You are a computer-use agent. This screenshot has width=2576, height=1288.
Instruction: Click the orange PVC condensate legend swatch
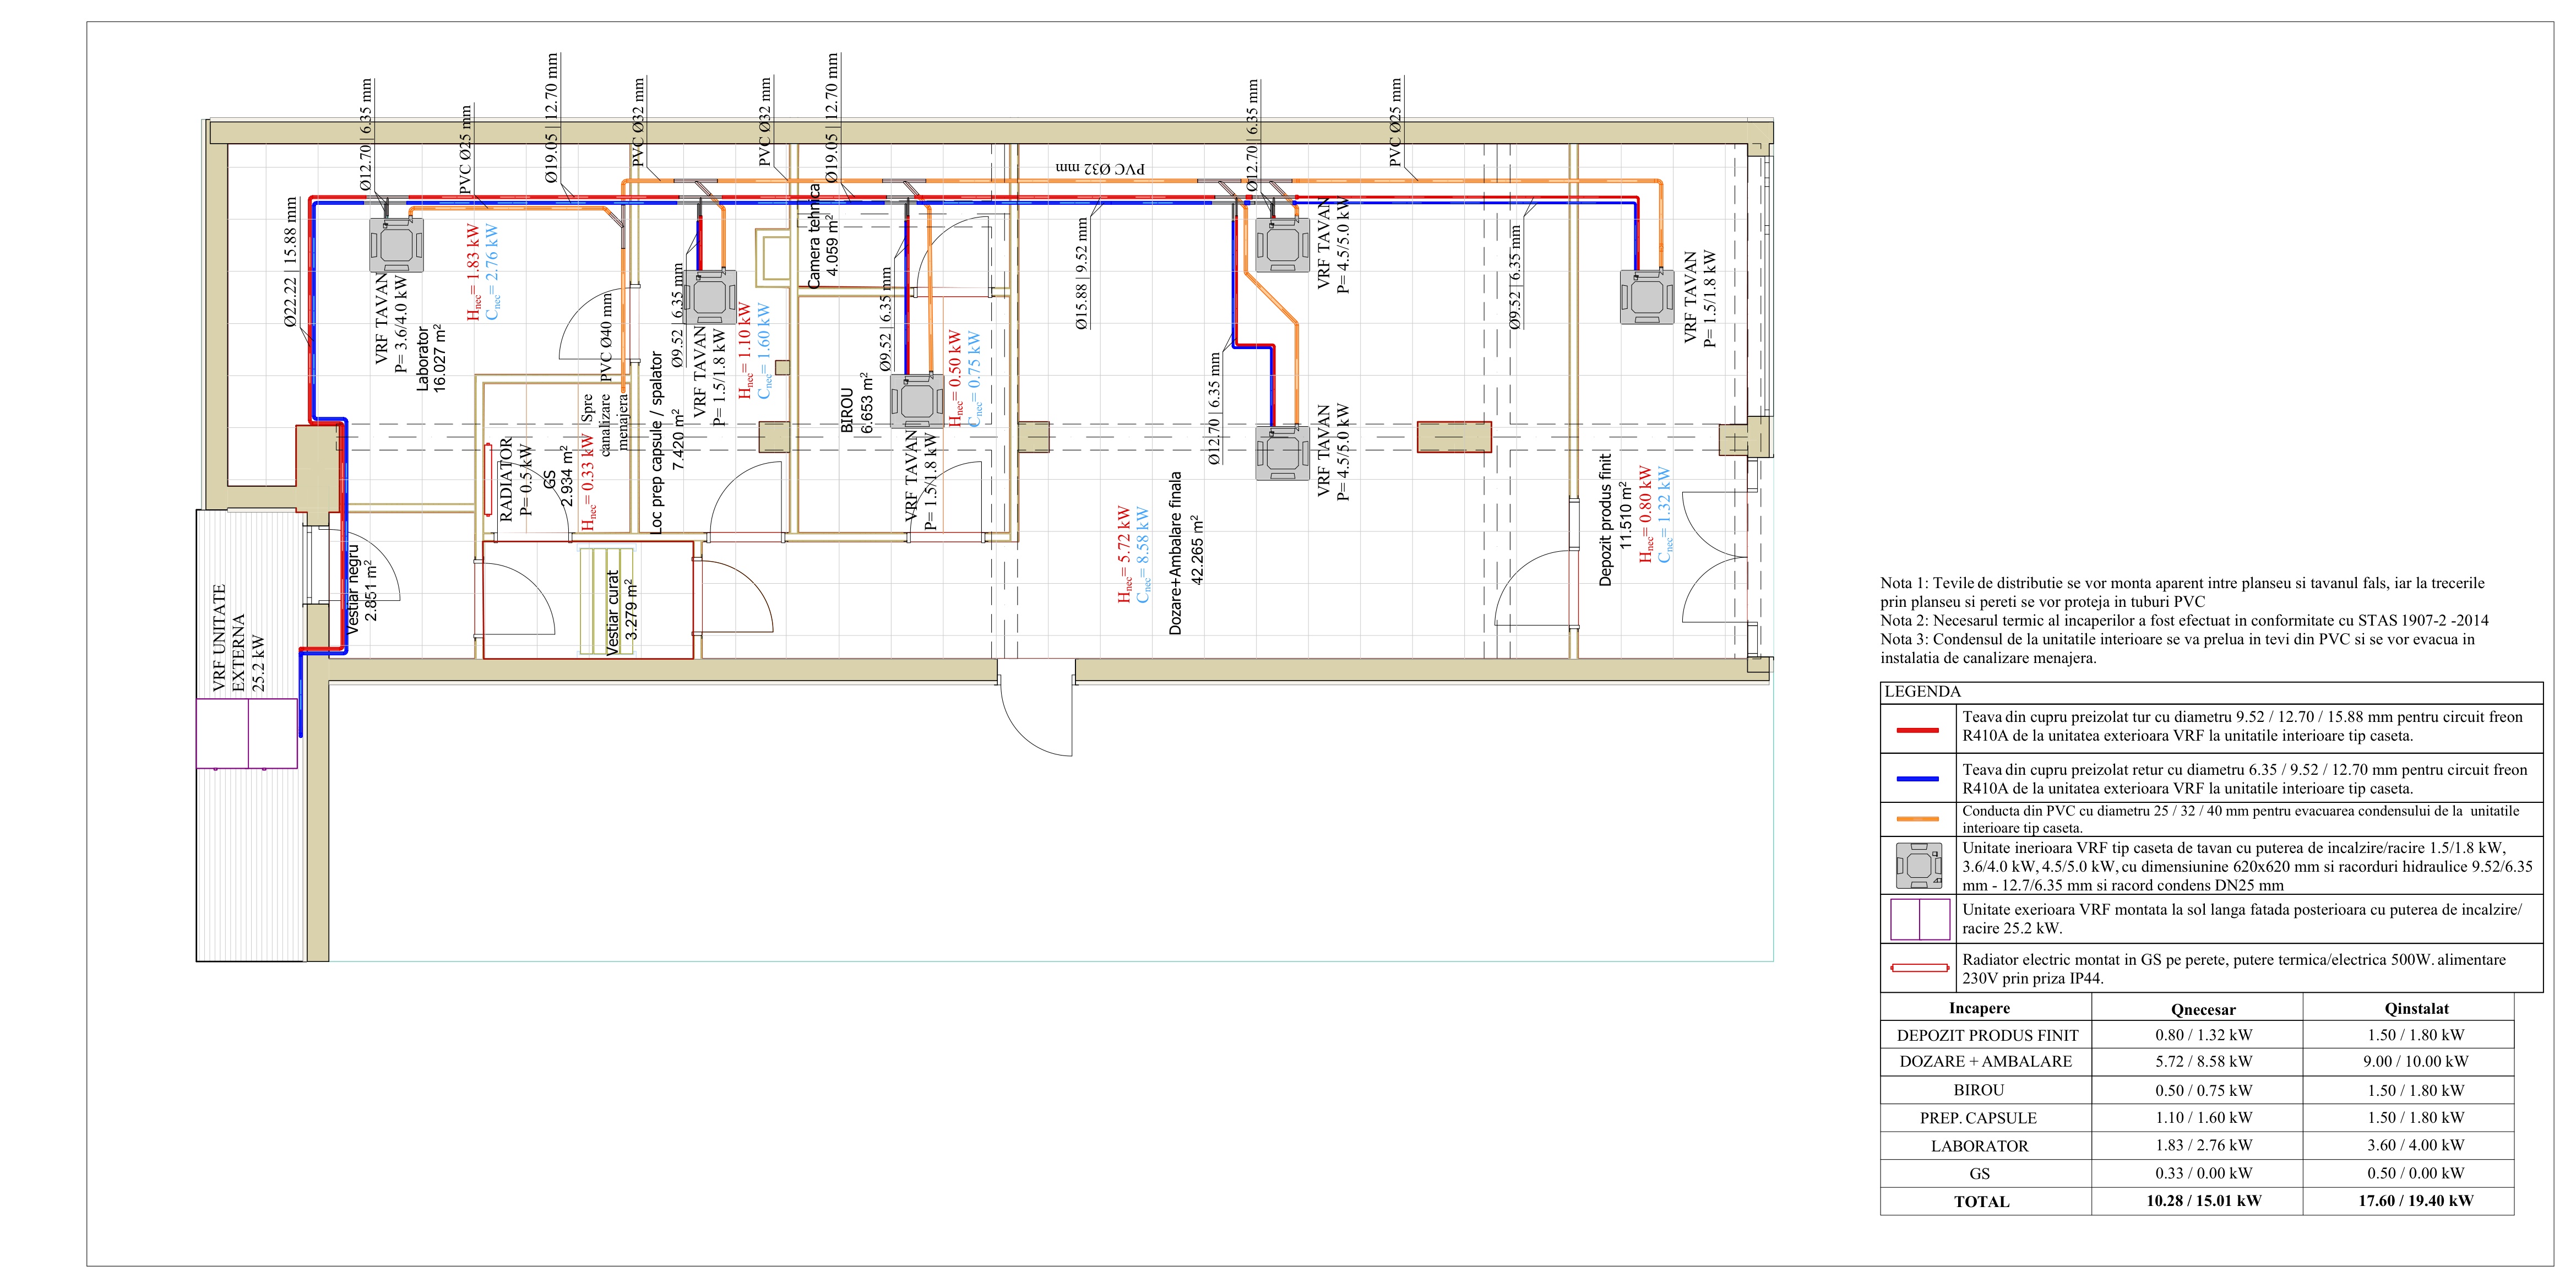point(1918,819)
